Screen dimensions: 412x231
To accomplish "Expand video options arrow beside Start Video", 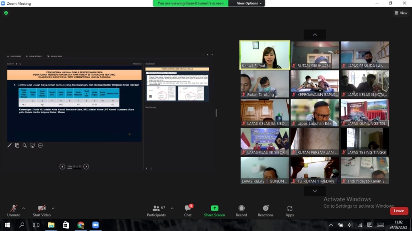I will click(x=53, y=208).
